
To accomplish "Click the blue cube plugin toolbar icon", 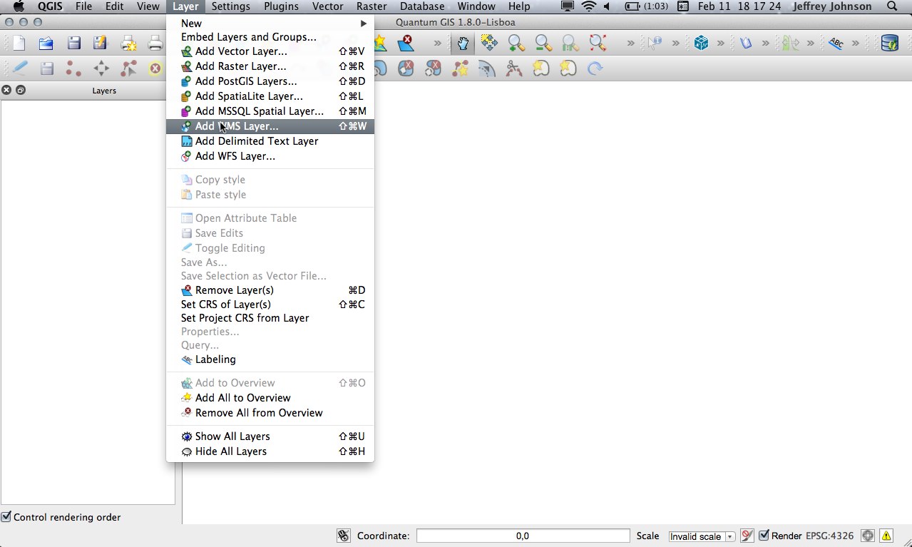I will coord(701,44).
